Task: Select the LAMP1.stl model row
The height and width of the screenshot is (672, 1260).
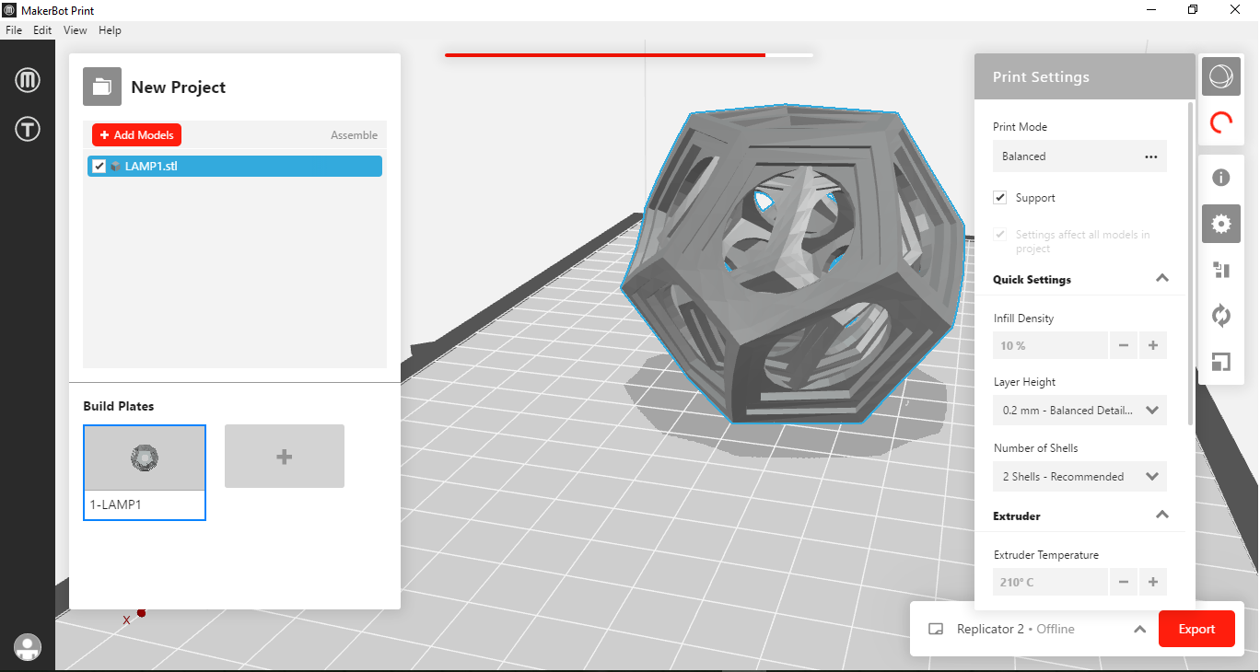Action: (x=235, y=167)
